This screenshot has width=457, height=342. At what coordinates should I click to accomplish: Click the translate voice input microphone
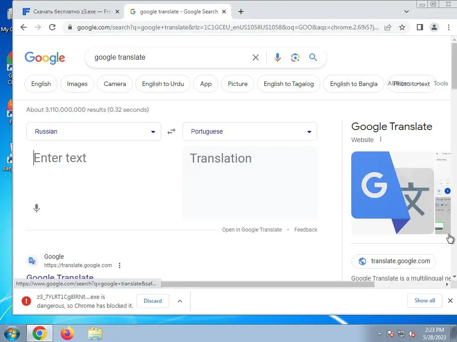coord(37,208)
